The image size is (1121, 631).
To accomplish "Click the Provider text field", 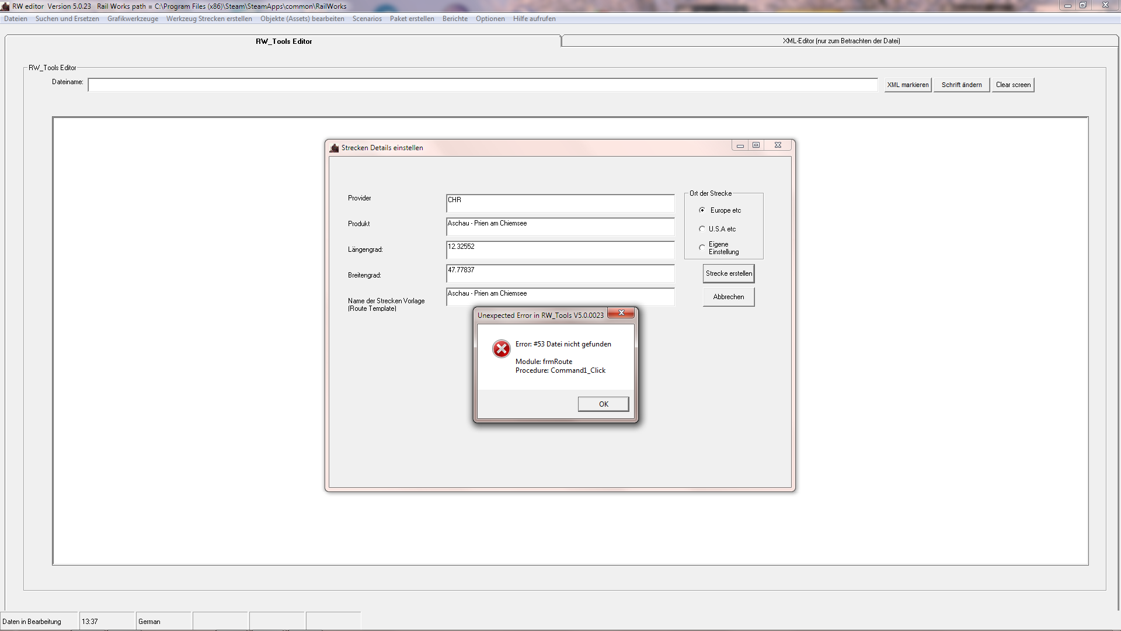I will click(x=559, y=203).
